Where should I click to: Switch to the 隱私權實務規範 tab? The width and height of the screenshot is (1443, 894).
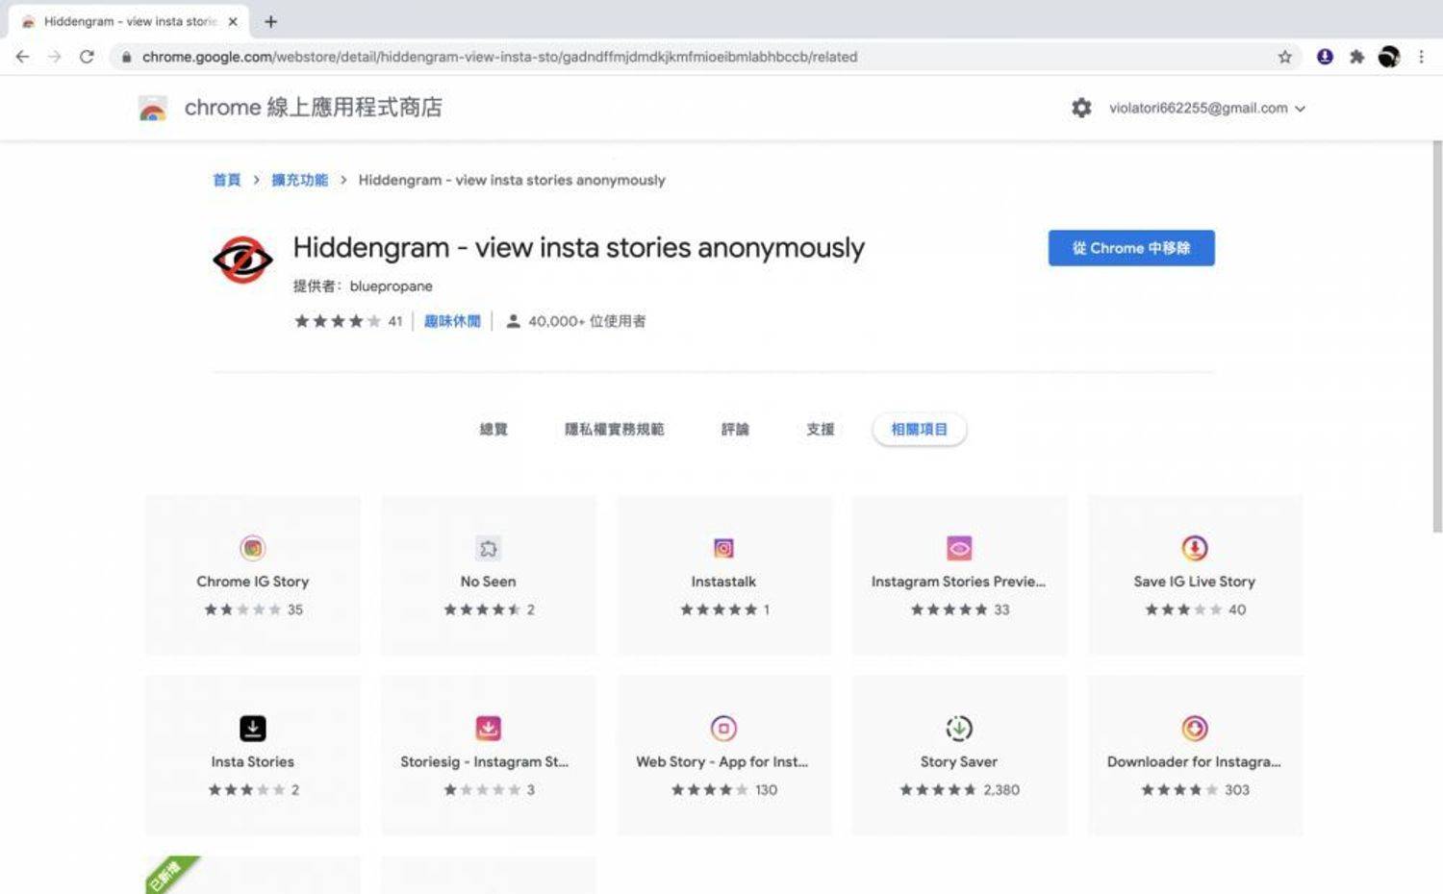click(x=614, y=430)
